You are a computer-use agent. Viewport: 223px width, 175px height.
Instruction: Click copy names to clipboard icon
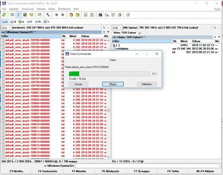tap(119, 15)
